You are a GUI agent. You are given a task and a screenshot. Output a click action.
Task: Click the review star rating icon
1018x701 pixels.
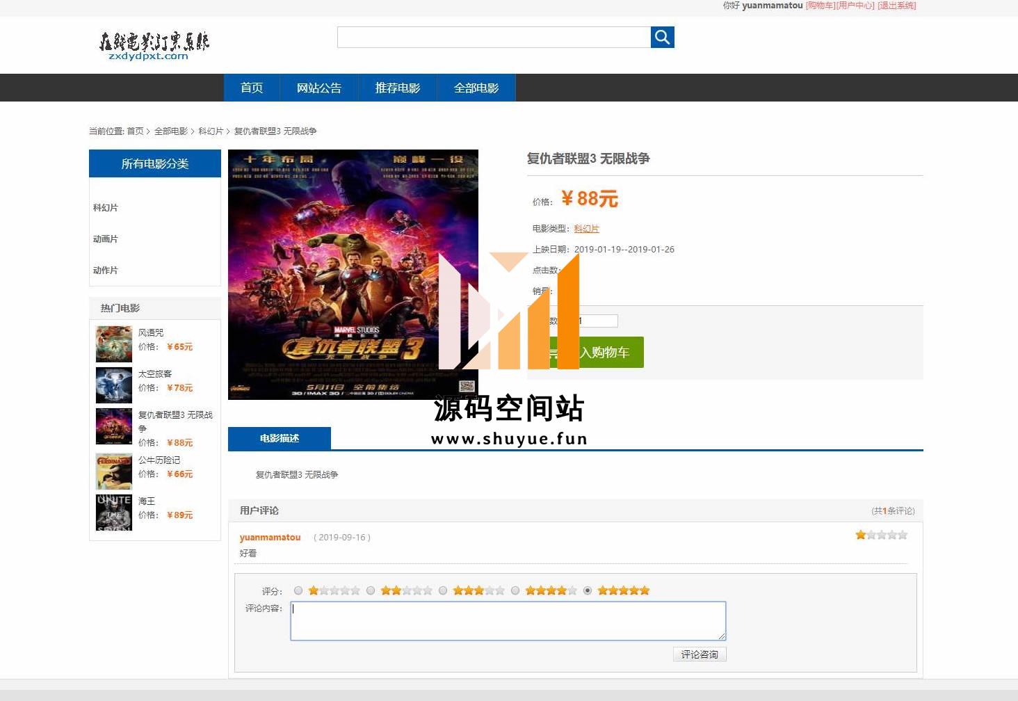pyautogui.click(x=882, y=535)
